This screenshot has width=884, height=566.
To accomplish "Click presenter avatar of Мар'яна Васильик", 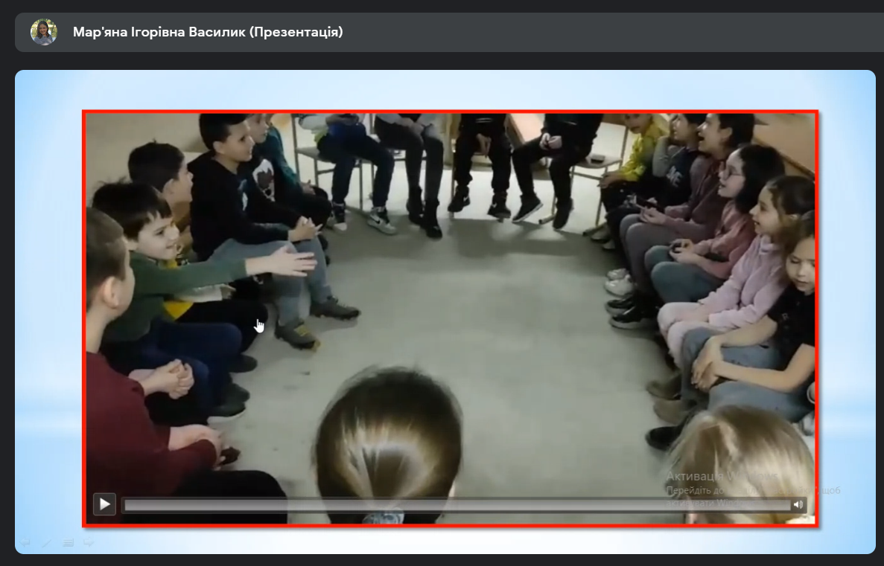I will click(x=43, y=32).
